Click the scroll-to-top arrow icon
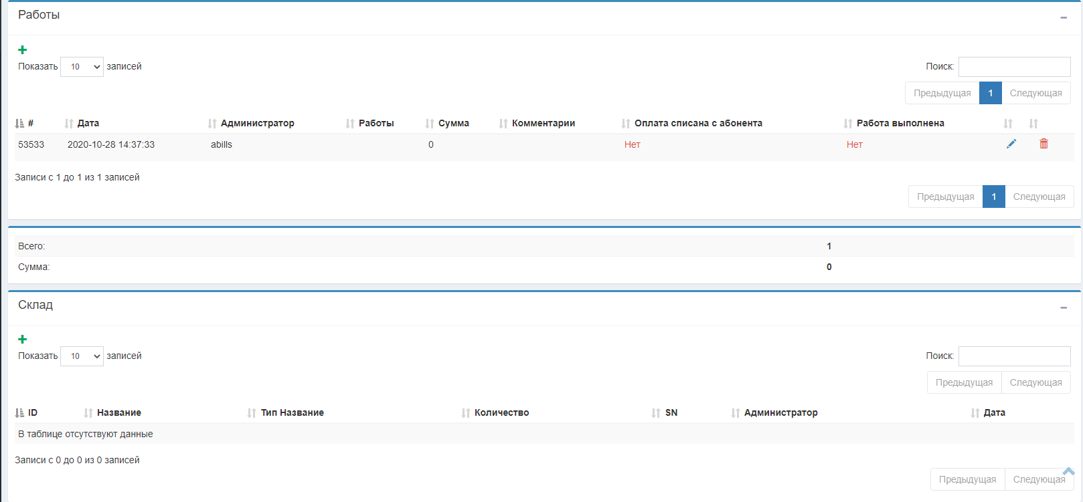 [x=1068, y=471]
